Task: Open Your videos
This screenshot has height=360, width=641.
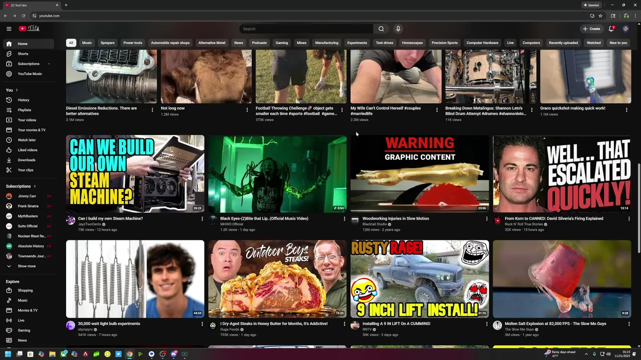Action: (x=28, y=120)
